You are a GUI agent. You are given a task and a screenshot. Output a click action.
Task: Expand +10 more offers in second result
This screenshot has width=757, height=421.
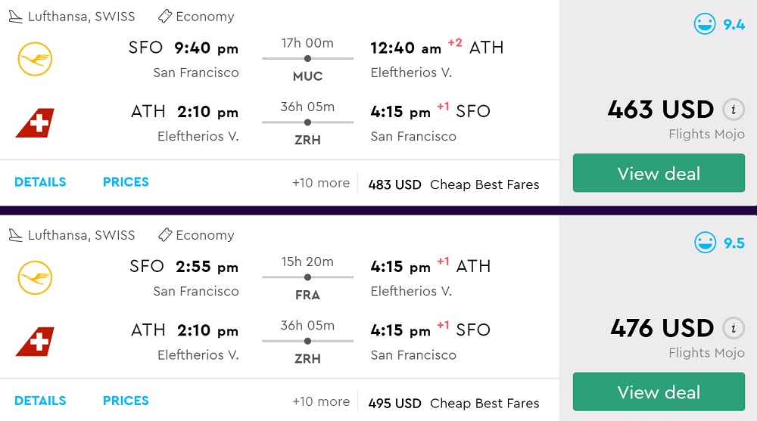coord(321,401)
